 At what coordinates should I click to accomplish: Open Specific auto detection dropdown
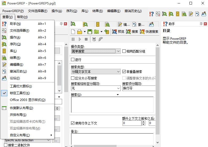[27, 140]
